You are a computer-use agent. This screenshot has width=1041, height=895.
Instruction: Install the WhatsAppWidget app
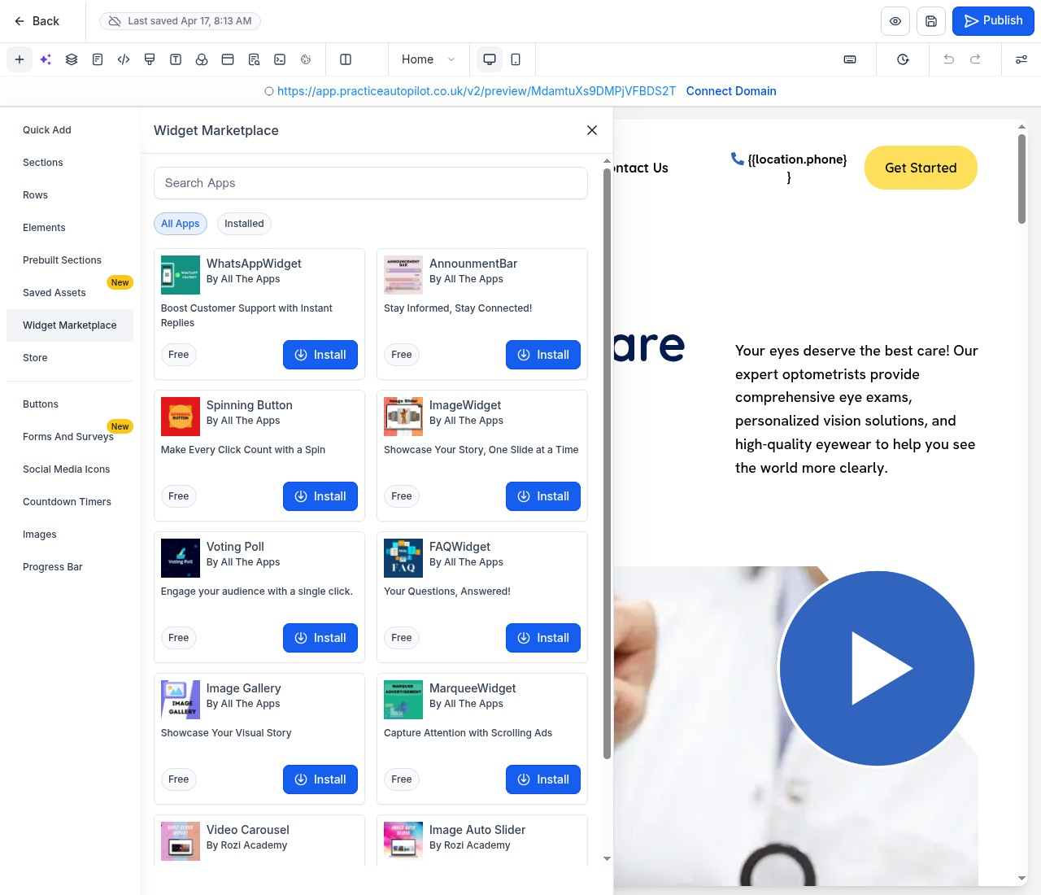[x=320, y=355]
